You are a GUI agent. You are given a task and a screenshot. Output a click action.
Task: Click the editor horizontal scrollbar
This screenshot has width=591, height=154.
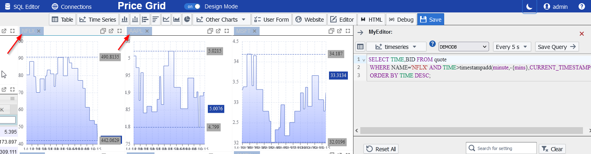(471, 130)
